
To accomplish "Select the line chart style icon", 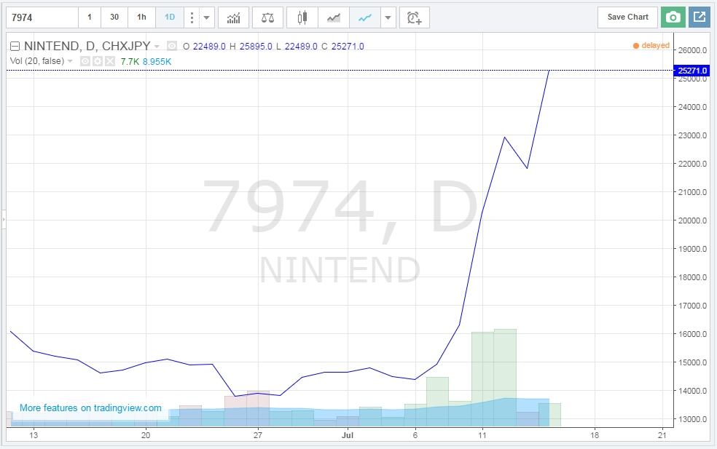I will coord(364,17).
